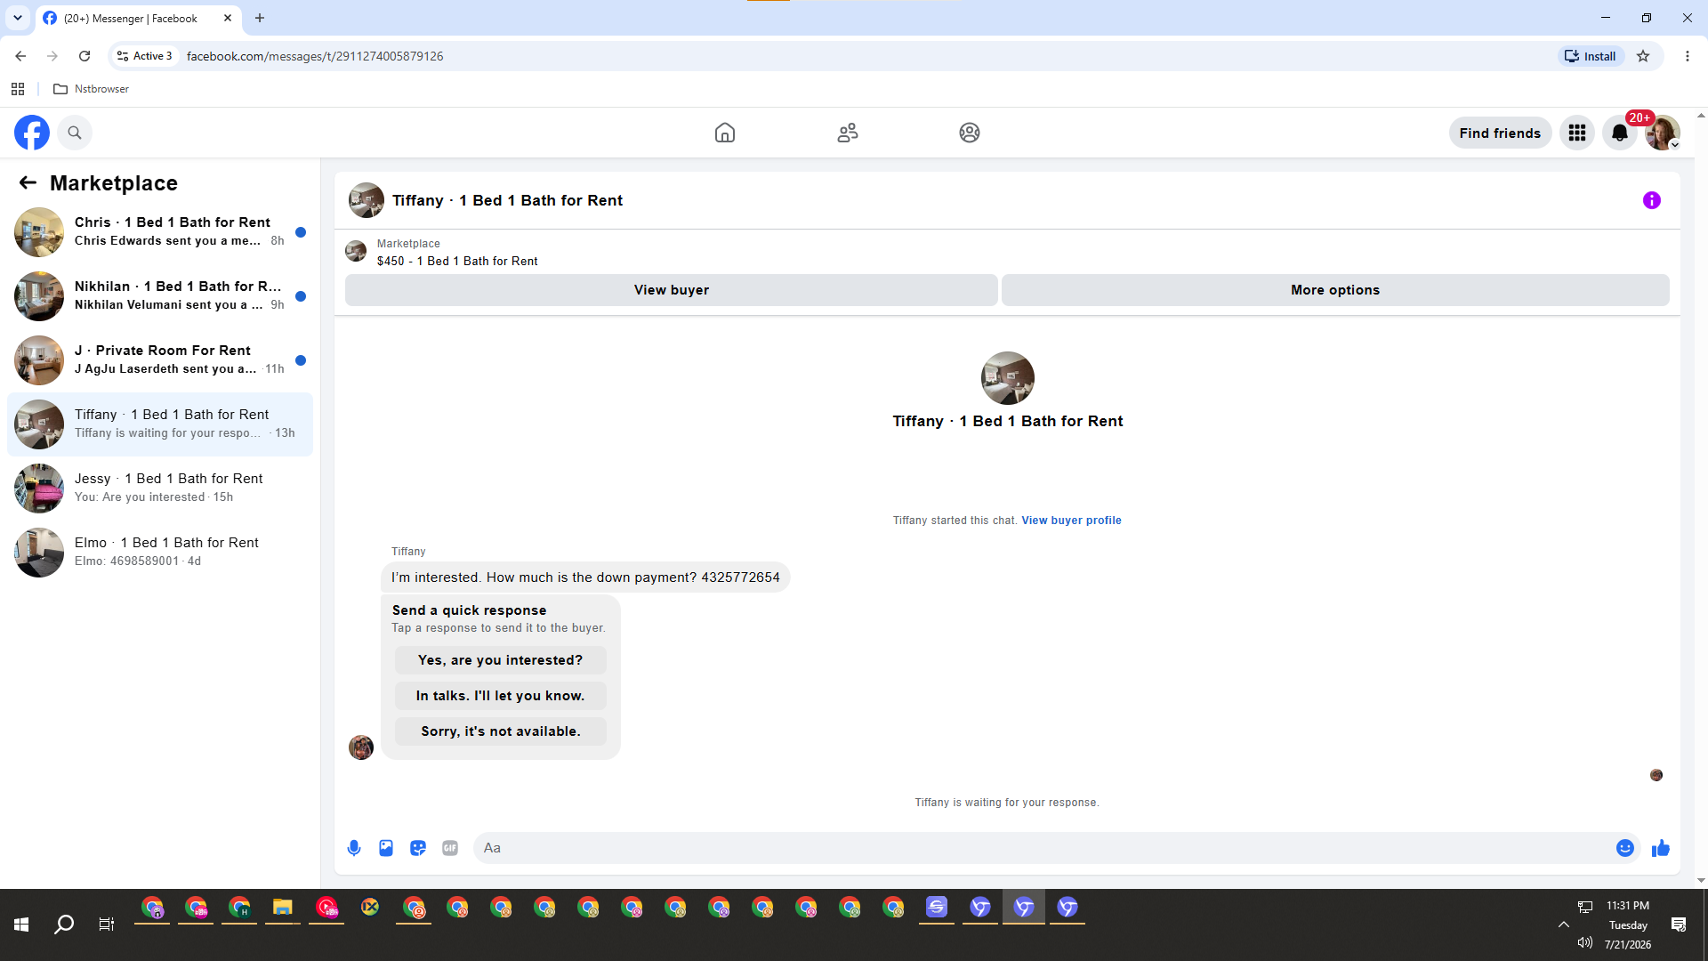
Task: Send 'Sorry, it's not available.' response
Action: 501,731
